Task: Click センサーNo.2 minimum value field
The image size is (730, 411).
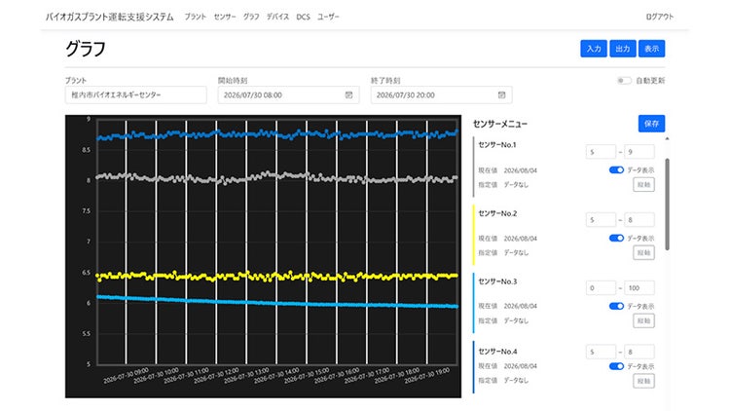Action: tap(601, 220)
